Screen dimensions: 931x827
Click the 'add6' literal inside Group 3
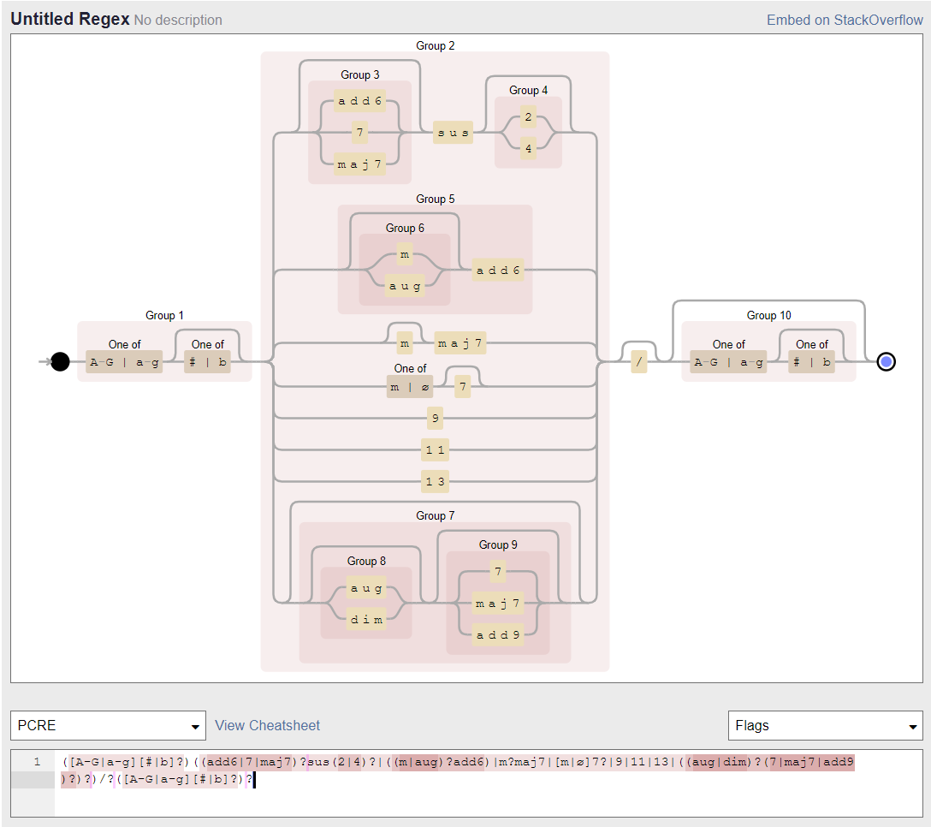pyautogui.click(x=359, y=101)
